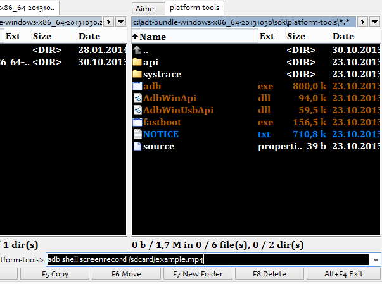Viewport: 382px width, 284px height.
Task: Sort right panel by Date column
Action: click(x=355, y=37)
